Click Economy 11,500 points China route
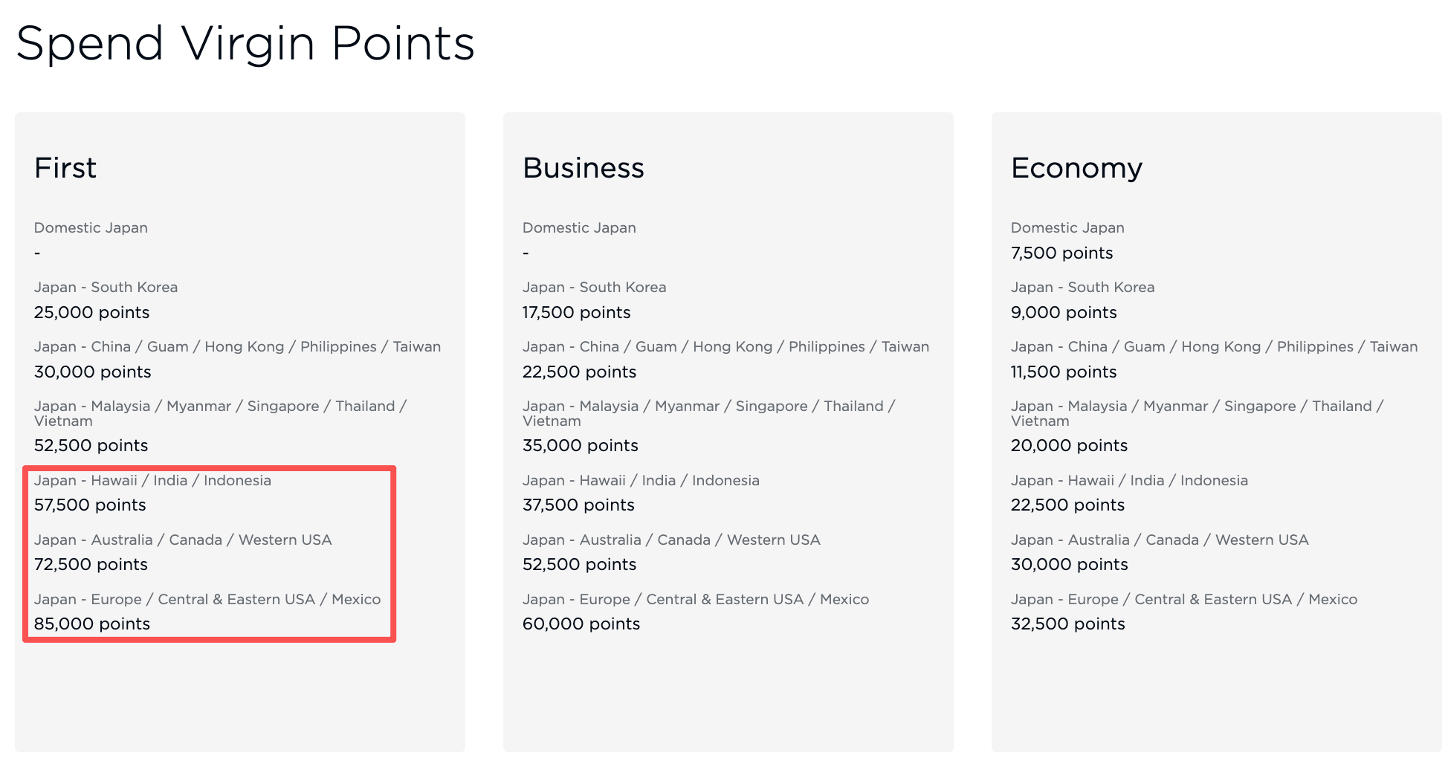 point(1064,372)
